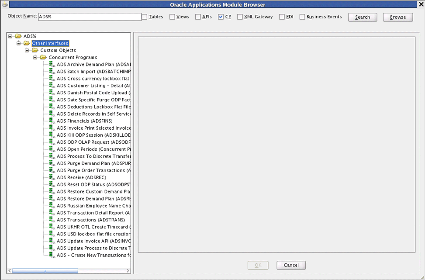Click the icon beside ADS Delete Records in Self Service
The height and width of the screenshot is (280, 425).
[x=52, y=114]
